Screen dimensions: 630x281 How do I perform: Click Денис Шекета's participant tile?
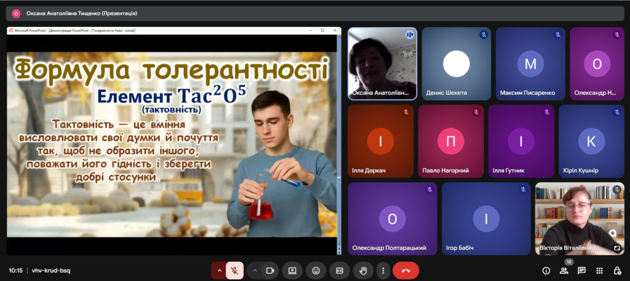[456, 63]
